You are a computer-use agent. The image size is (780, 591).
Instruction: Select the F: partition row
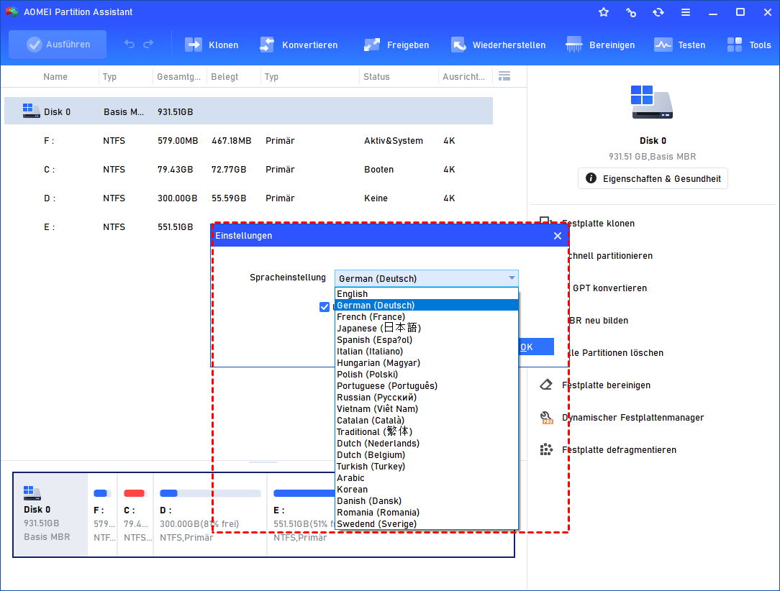pyautogui.click(x=248, y=141)
